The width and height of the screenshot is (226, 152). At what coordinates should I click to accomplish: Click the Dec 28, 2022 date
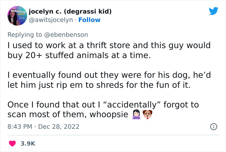[58, 126]
